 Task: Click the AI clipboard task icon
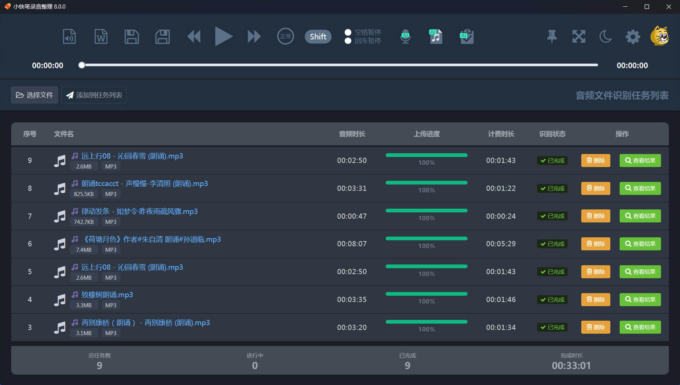(x=466, y=37)
